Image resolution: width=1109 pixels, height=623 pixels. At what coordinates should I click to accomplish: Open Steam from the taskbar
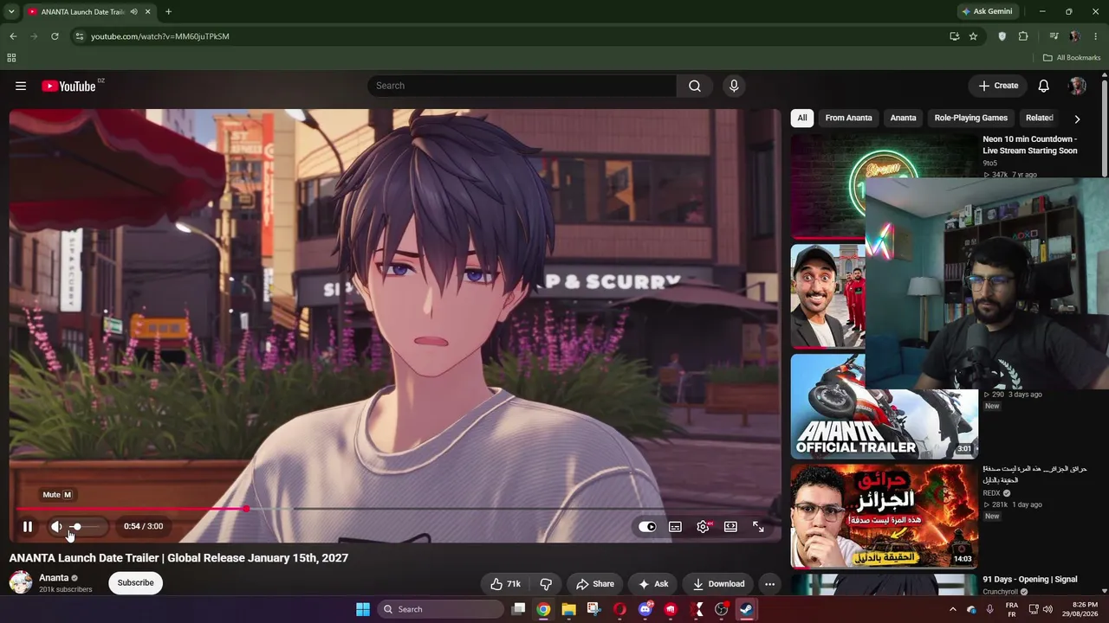pos(746,609)
